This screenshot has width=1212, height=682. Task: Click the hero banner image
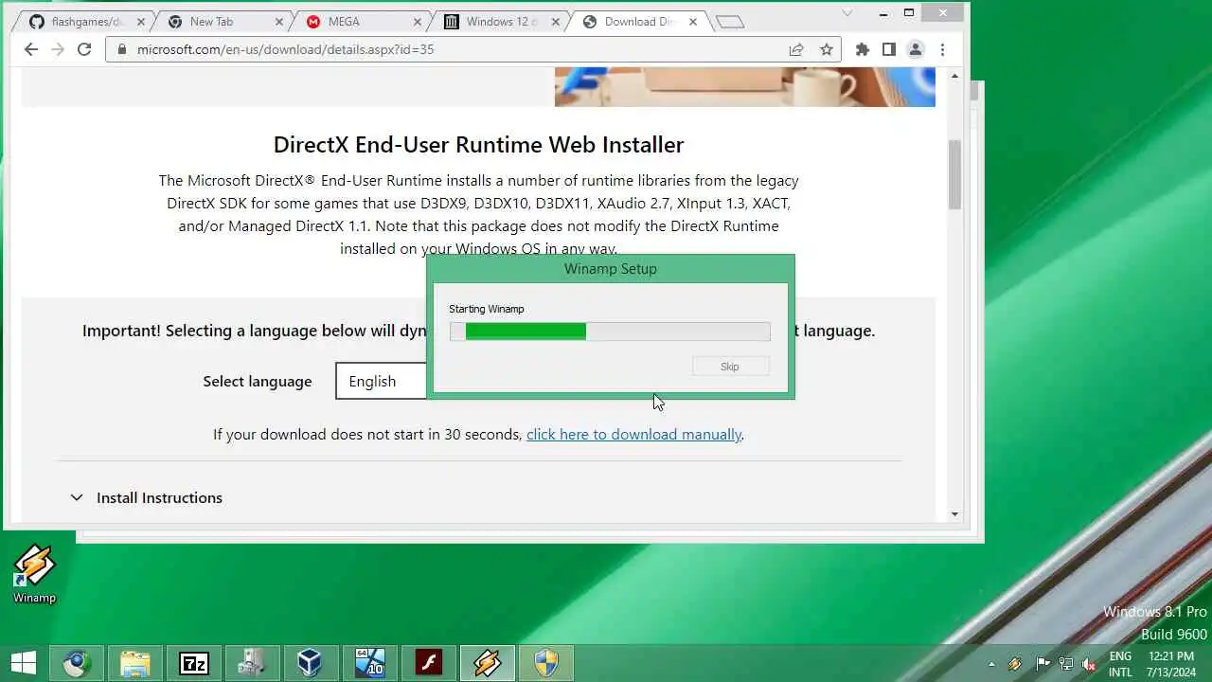coord(744,86)
